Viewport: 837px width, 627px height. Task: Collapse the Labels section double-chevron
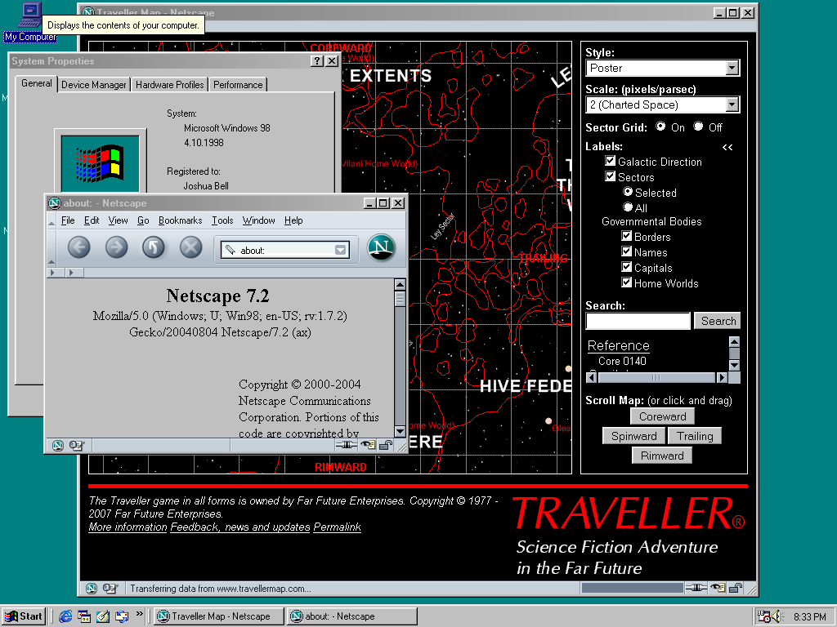(727, 147)
